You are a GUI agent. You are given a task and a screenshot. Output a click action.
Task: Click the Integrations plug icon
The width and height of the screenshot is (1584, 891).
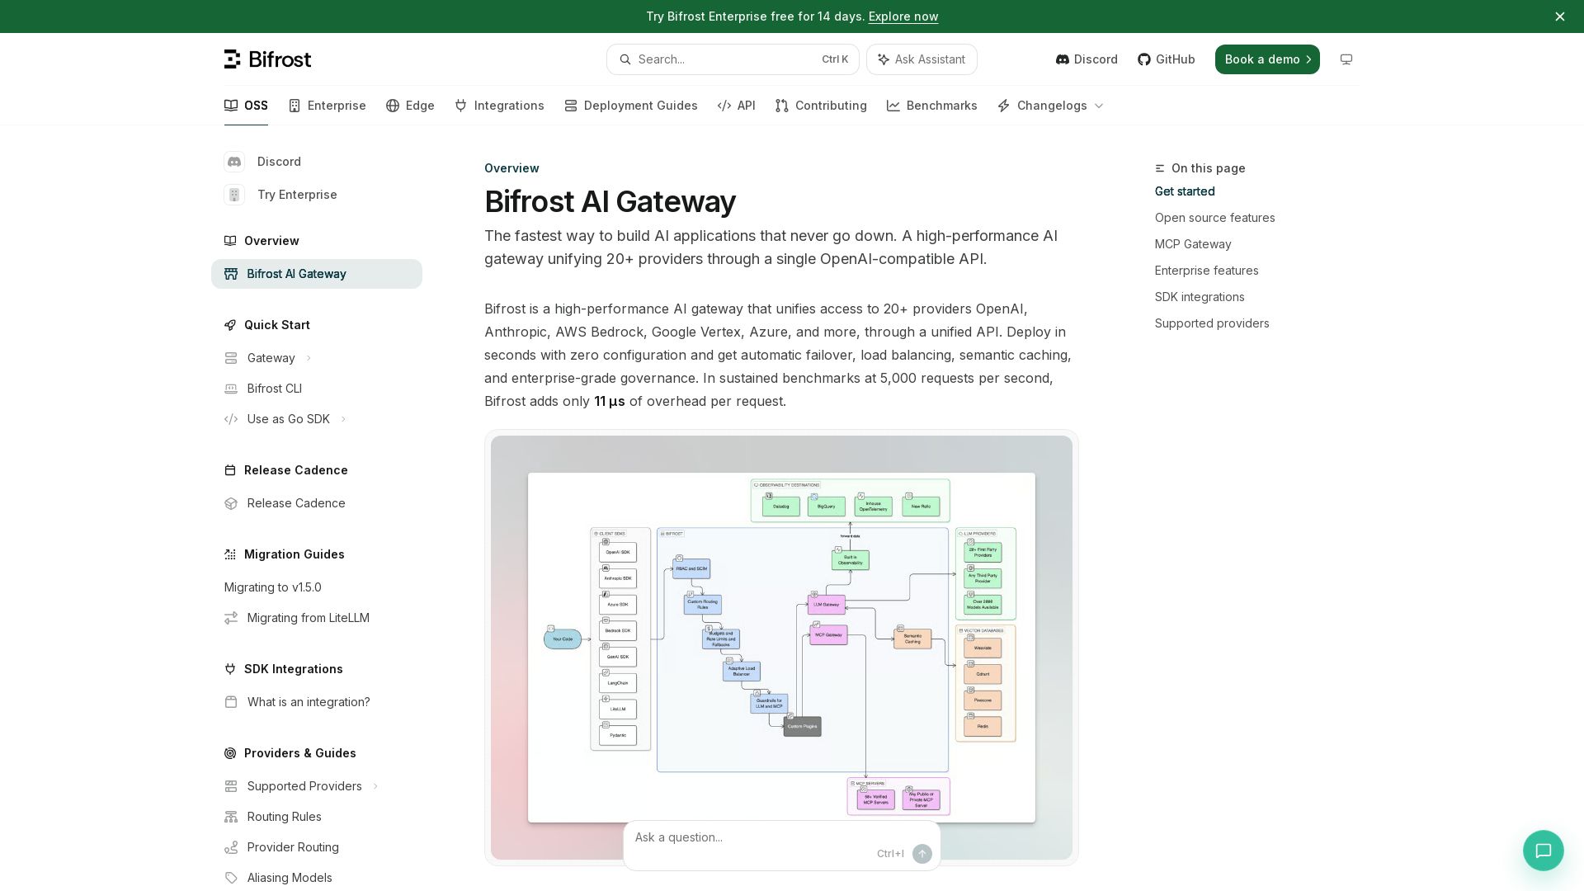[x=461, y=106]
